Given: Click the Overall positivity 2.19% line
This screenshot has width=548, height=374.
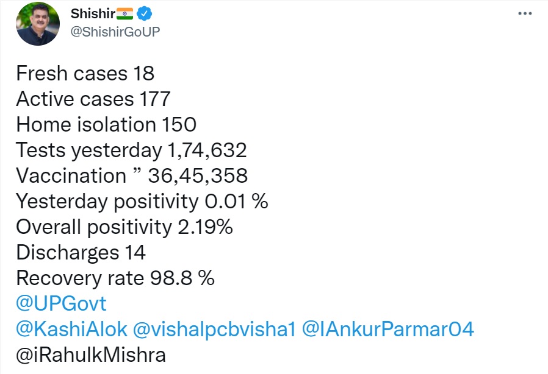Looking at the screenshot, I should (124, 227).
